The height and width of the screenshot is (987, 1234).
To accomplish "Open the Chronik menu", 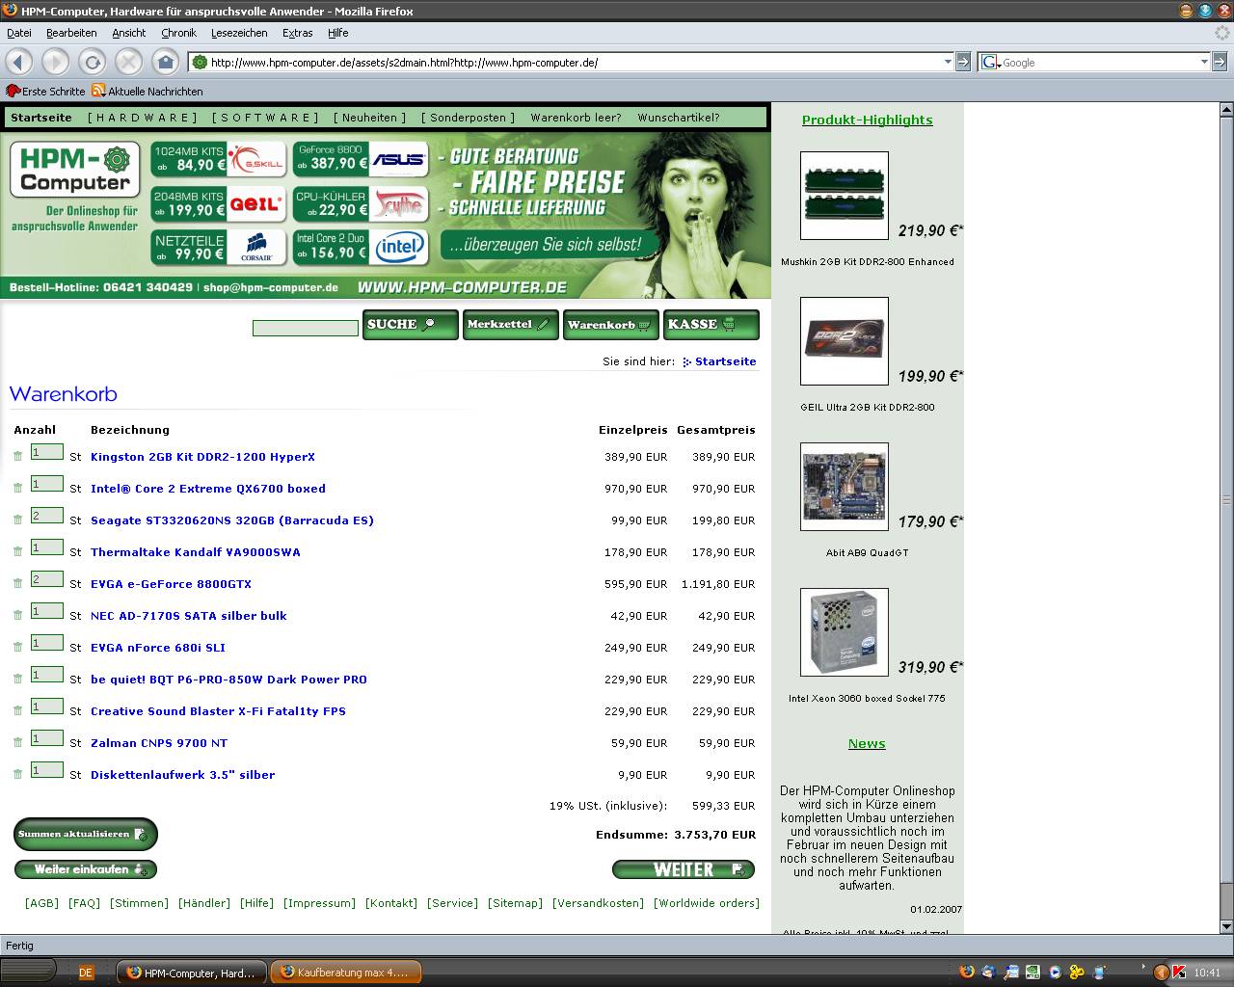I will point(178,33).
